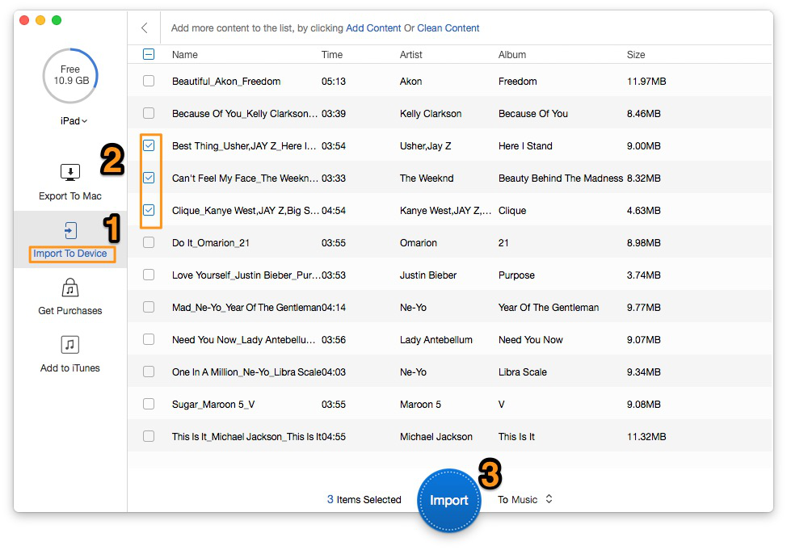Click the album Beauty Behind The Madness
Viewport: 787px width, 550px height.
(561, 178)
